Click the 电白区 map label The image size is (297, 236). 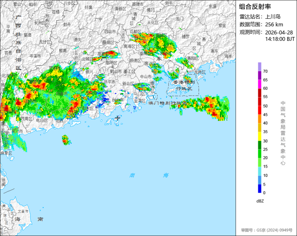(42, 120)
